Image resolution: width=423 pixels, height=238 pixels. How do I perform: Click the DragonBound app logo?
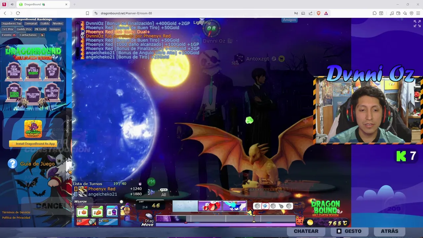tap(33, 129)
